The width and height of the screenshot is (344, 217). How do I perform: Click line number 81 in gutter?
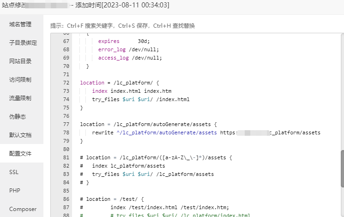pyautogui.click(x=66, y=157)
